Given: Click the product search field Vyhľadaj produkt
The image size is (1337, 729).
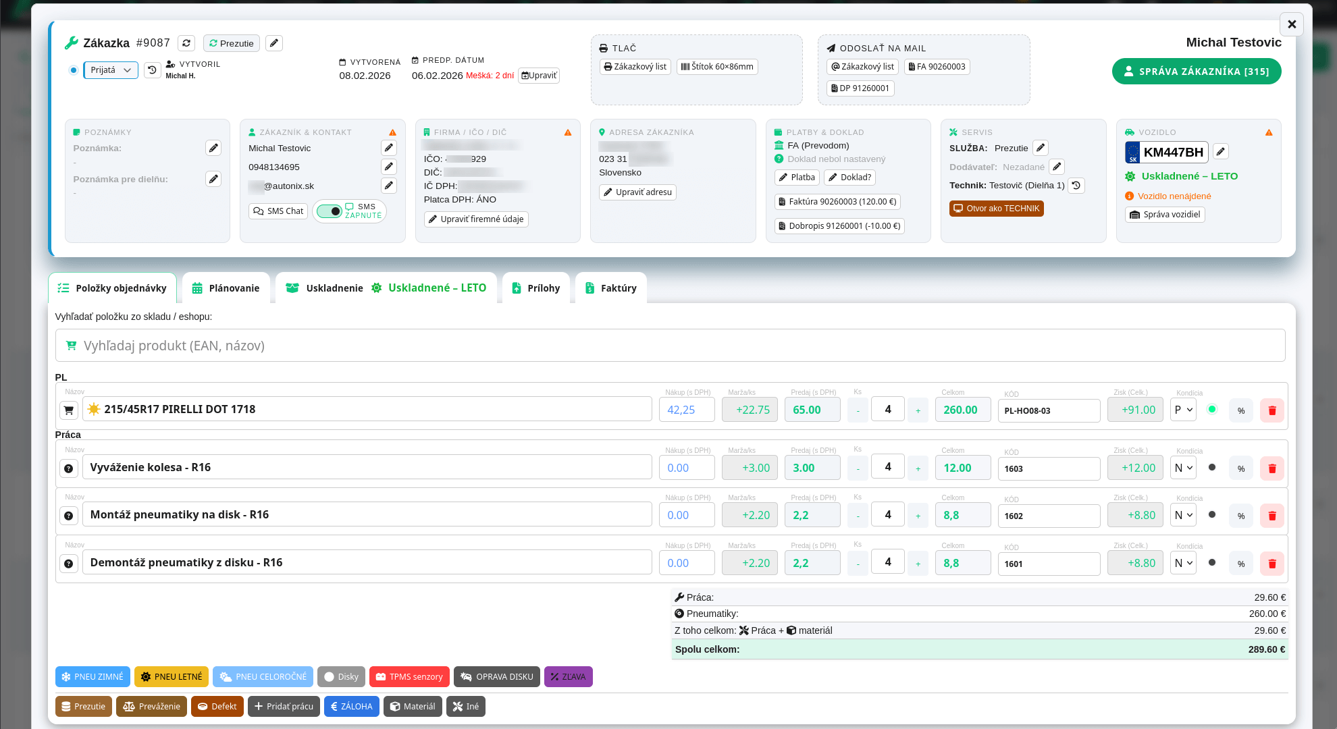Looking at the screenshot, I should [x=670, y=346].
